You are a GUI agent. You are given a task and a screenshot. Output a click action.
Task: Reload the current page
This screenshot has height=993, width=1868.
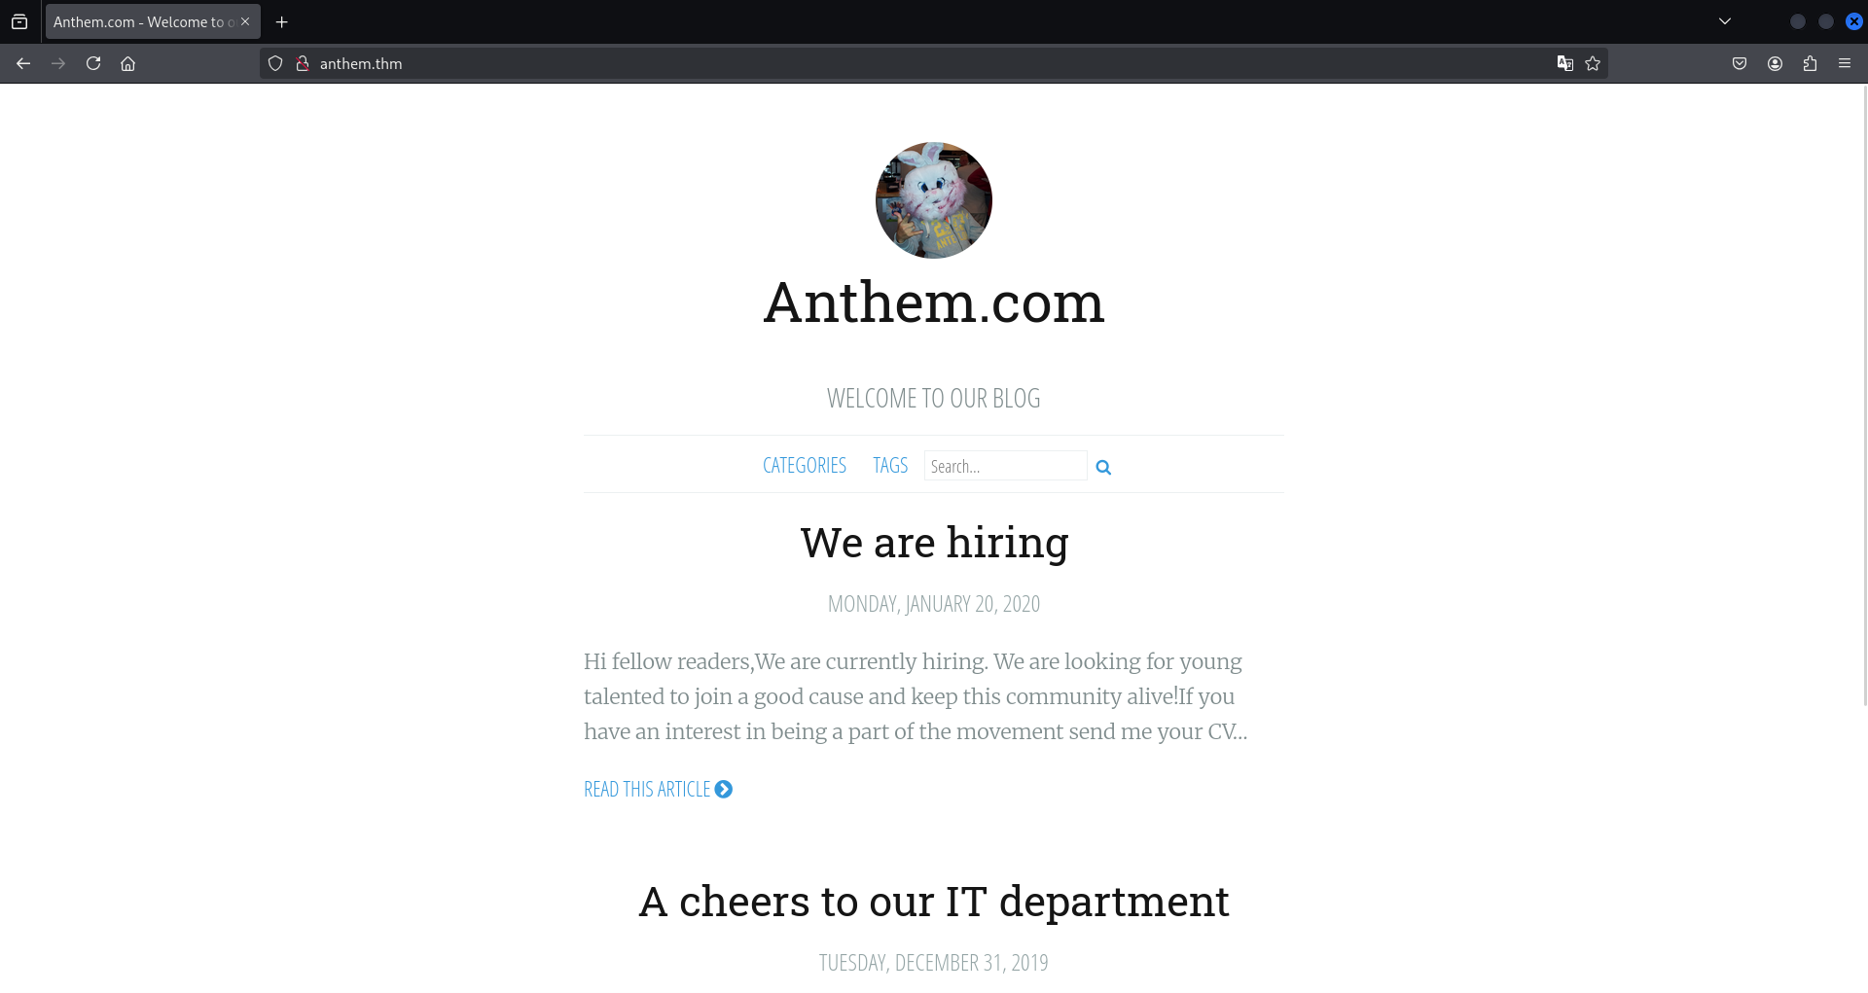tap(93, 63)
